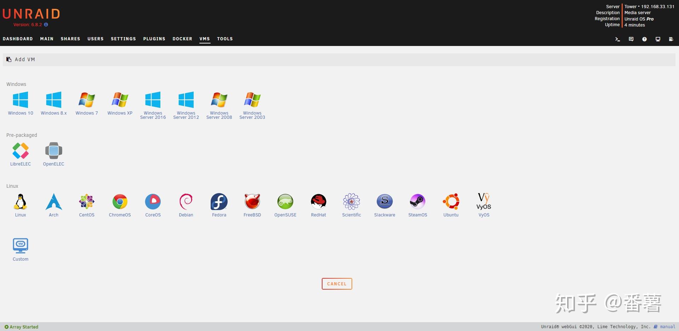
Task: Select the Windows 10 VM template
Action: pyautogui.click(x=20, y=103)
